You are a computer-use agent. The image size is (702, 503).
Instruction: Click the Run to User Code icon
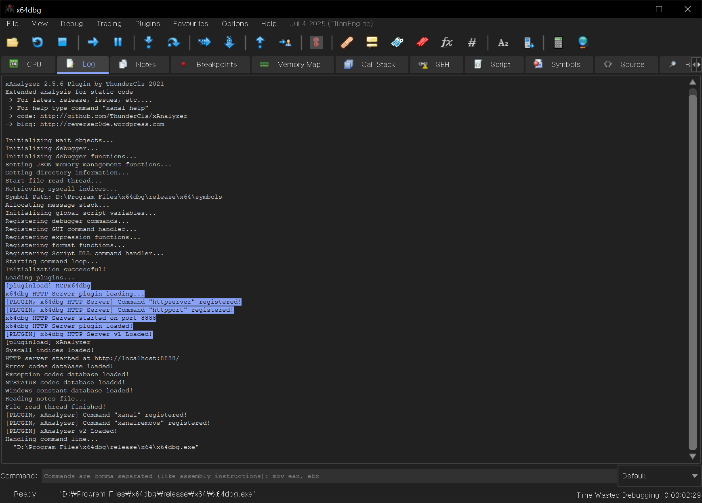pyautogui.click(x=285, y=42)
